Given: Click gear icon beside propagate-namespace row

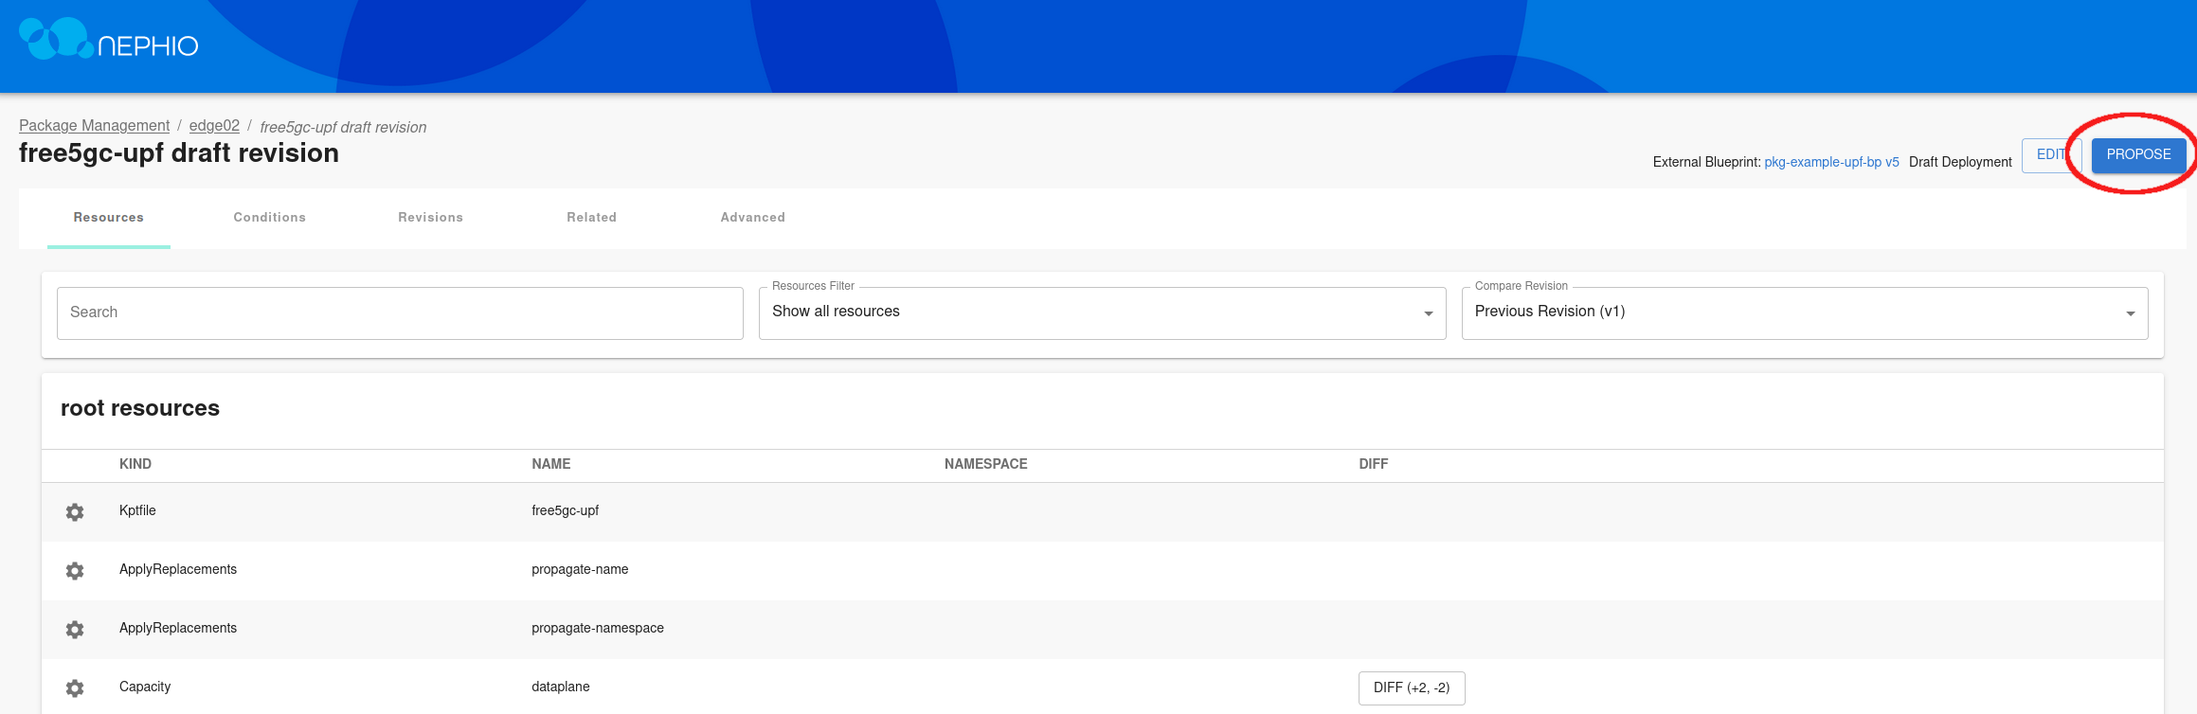Looking at the screenshot, I should point(75,630).
